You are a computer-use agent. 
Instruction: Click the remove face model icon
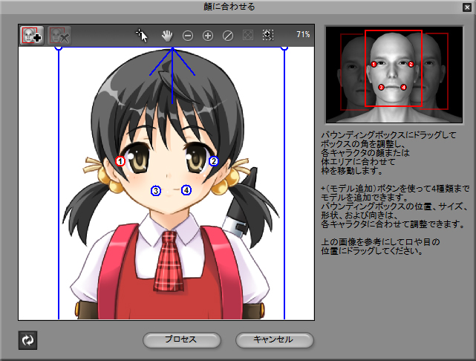59,36
